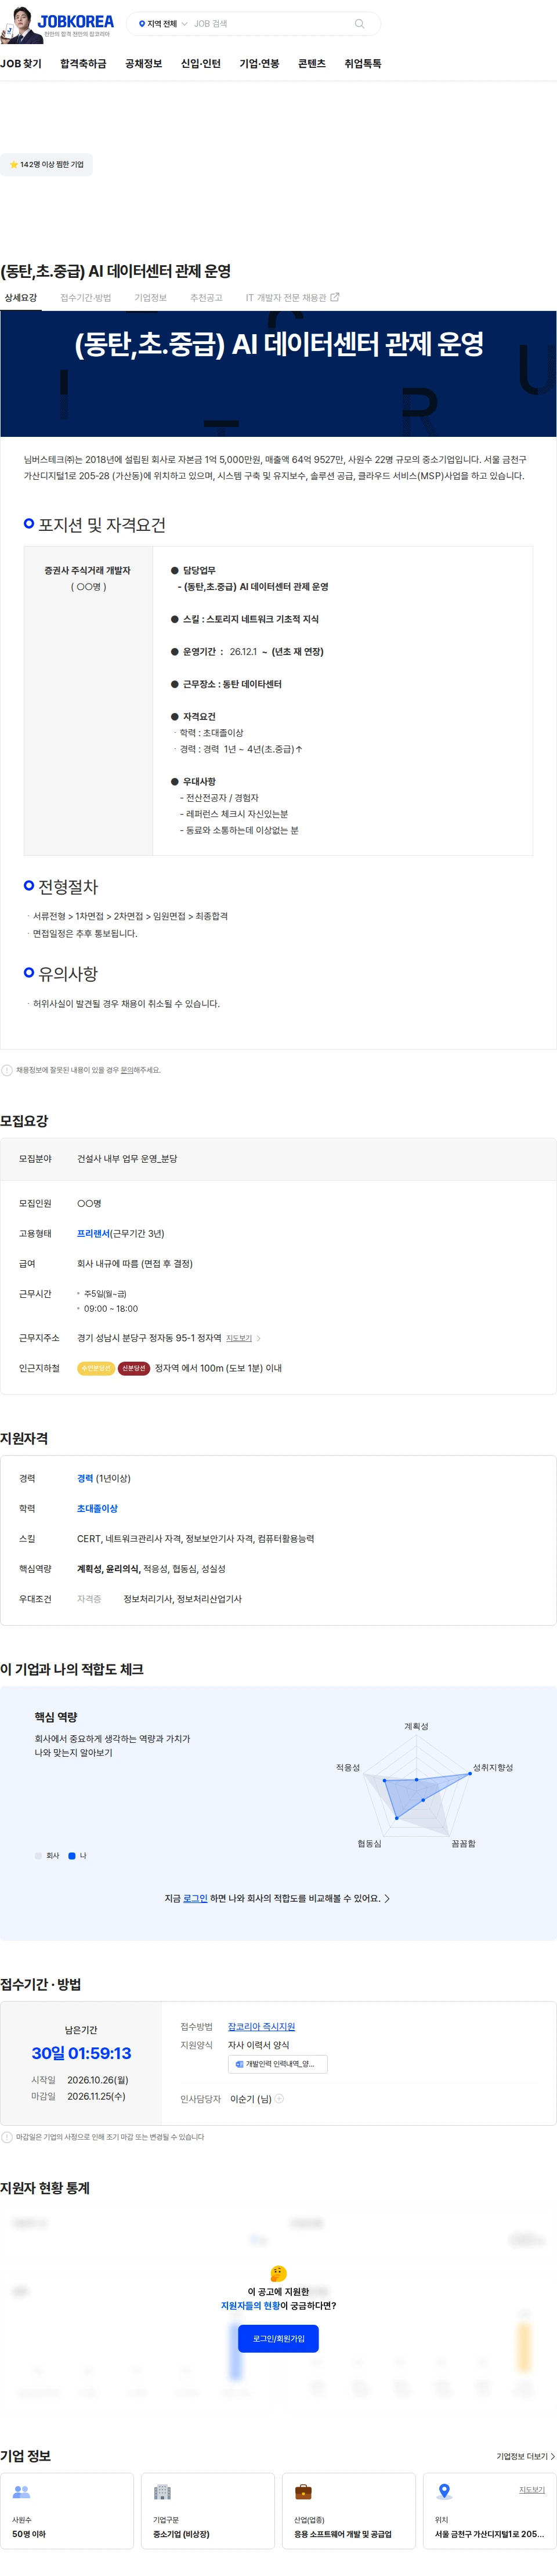This screenshot has height=2576, width=557.
Task: Click the 경기 성남시 분당구 정자동 address
Action: pos(149,1338)
